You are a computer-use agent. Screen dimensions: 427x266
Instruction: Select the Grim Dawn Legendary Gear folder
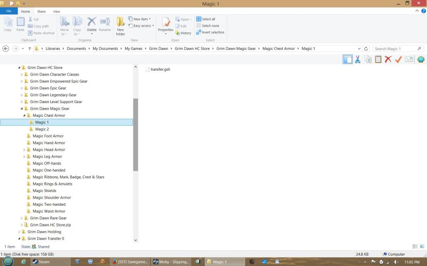tap(53, 95)
